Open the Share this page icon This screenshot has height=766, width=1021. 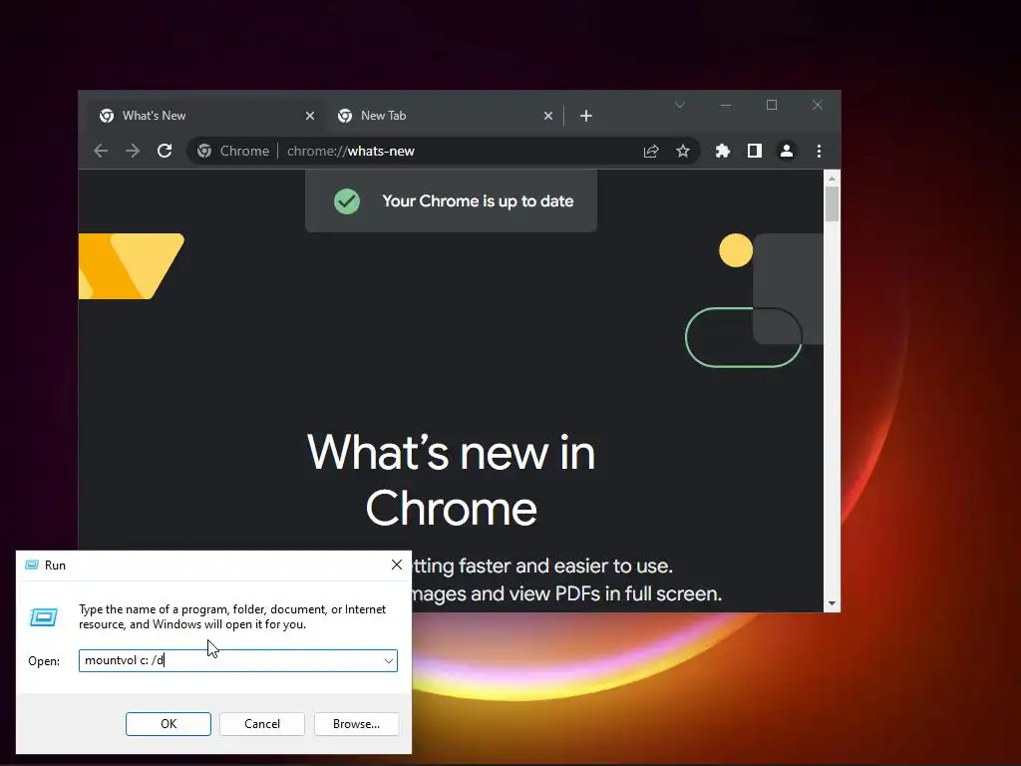[x=651, y=152]
